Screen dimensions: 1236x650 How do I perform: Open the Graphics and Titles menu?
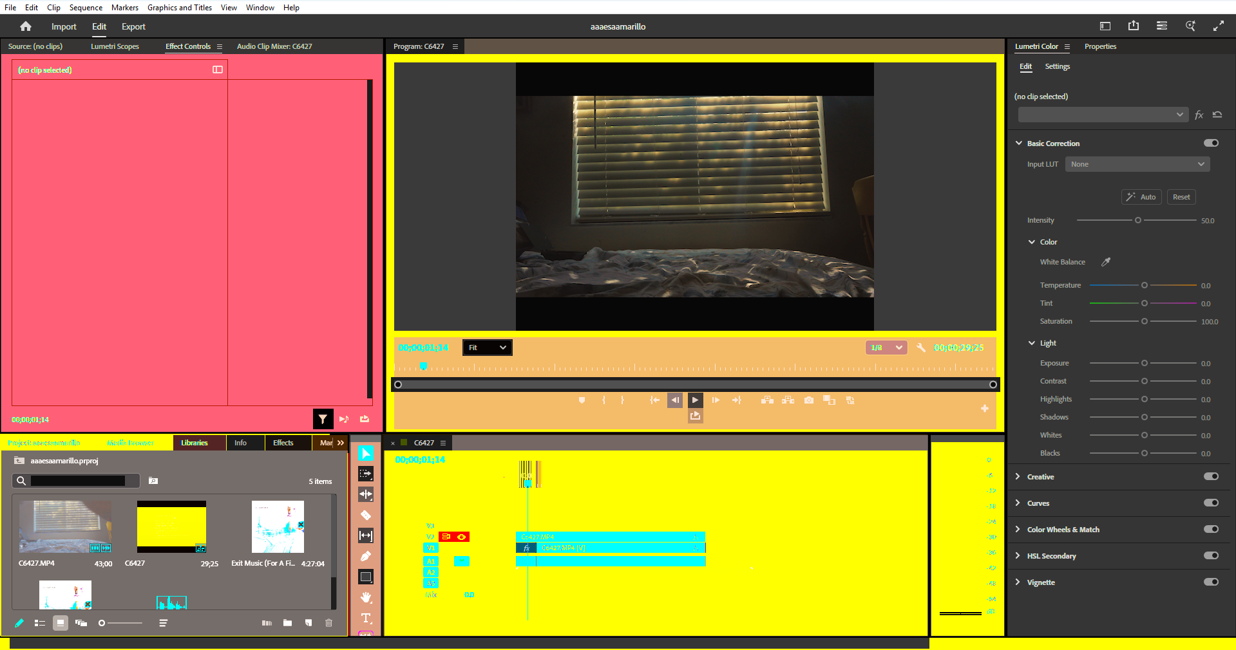coord(179,7)
